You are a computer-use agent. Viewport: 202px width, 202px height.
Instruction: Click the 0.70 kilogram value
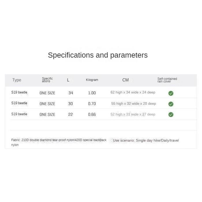(92, 104)
